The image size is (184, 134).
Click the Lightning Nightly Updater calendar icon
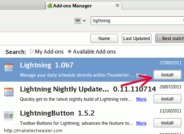[x=9, y=92]
